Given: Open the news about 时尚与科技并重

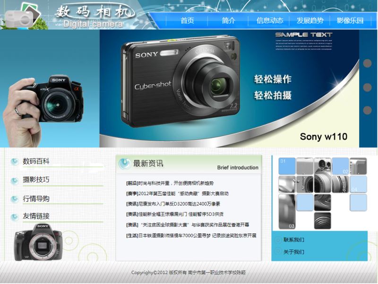Looking at the screenshot, I should (x=170, y=183).
